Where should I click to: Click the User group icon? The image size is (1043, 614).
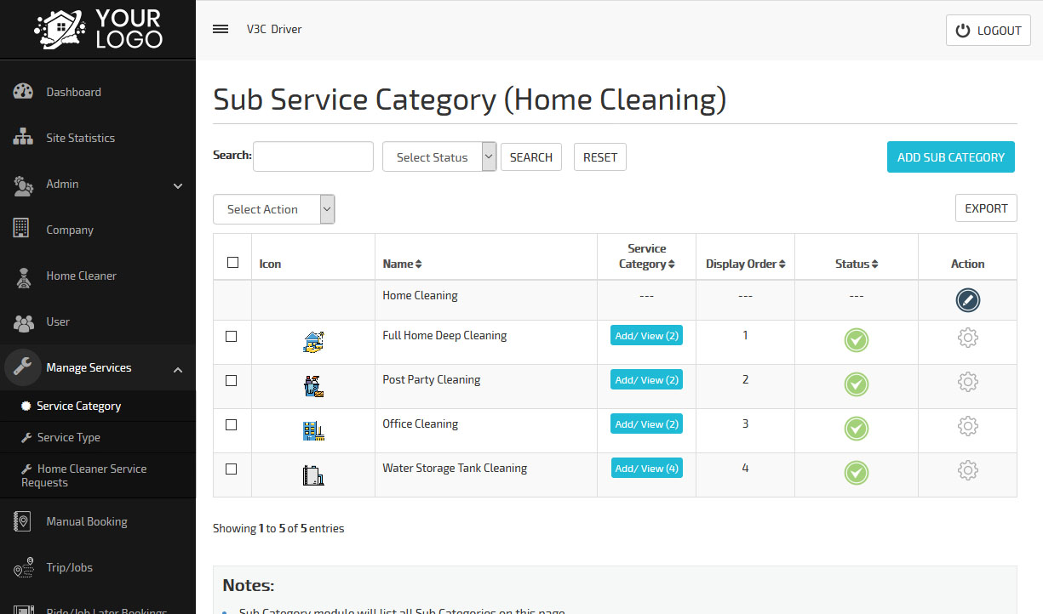click(23, 322)
